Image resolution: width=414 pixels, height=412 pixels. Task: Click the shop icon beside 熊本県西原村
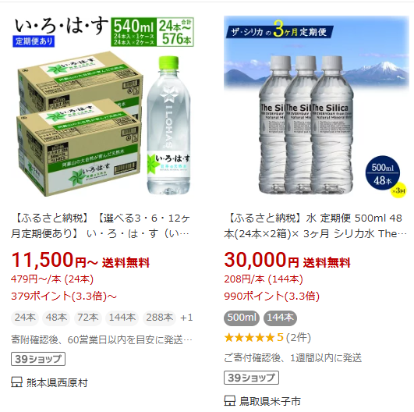(16, 382)
